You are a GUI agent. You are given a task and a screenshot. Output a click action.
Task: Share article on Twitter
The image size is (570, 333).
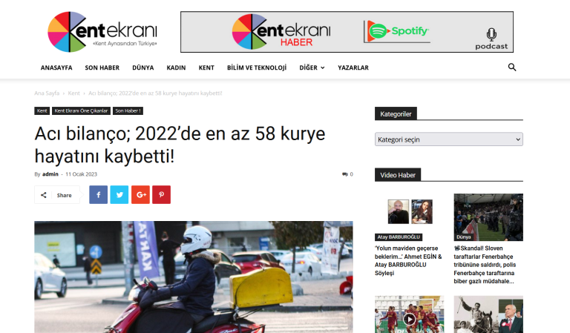[x=119, y=194]
